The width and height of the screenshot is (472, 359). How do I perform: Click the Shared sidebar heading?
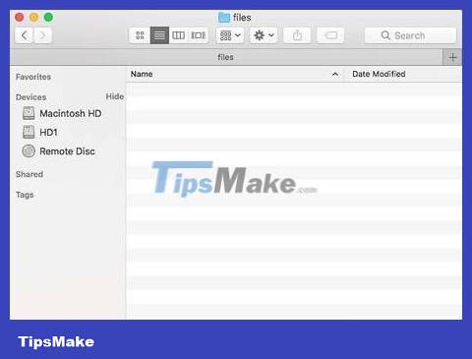click(x=29, y=174)
